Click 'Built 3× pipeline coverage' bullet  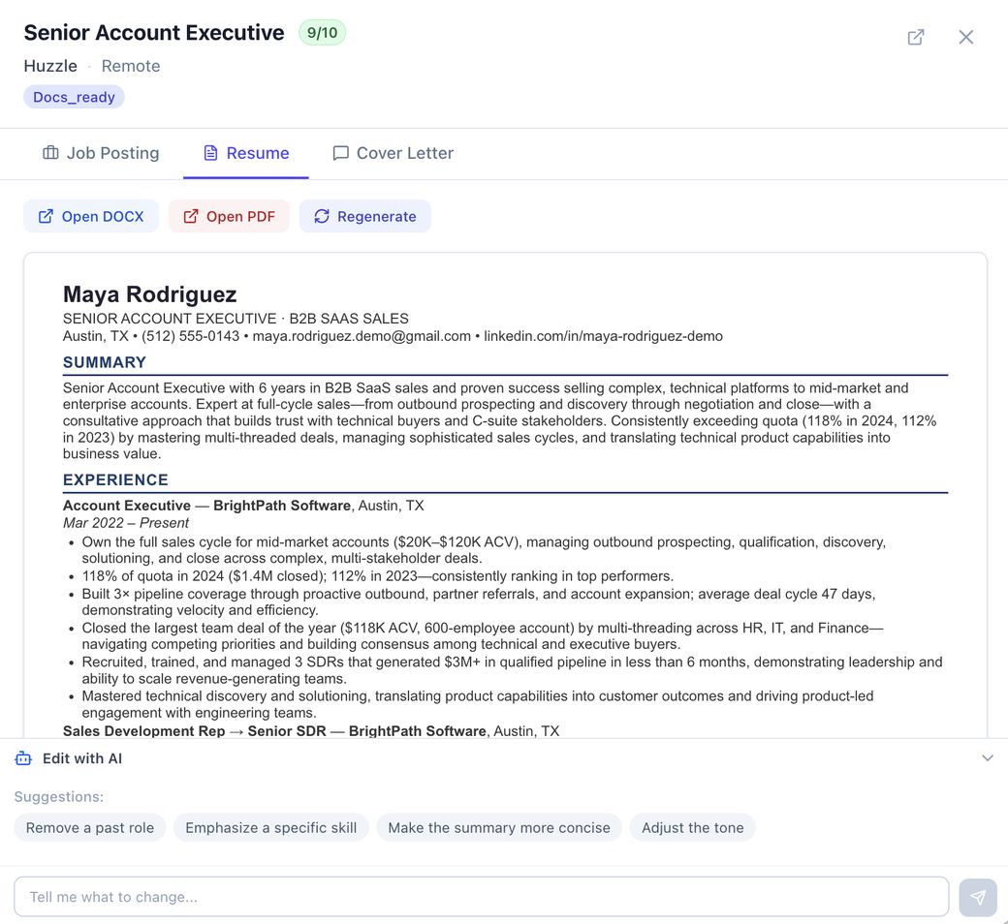[x=478, y=602]
